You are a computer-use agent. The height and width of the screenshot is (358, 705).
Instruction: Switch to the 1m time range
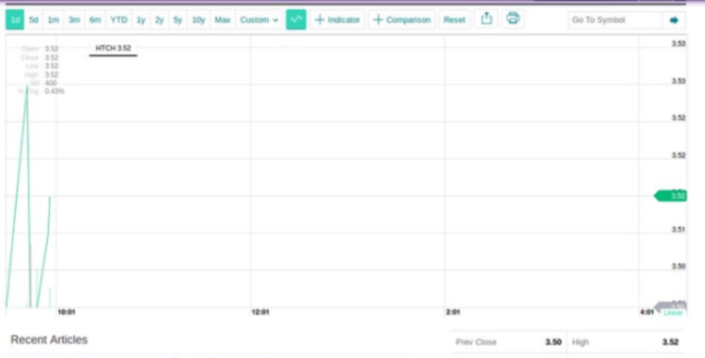click(x=54, y=19)
